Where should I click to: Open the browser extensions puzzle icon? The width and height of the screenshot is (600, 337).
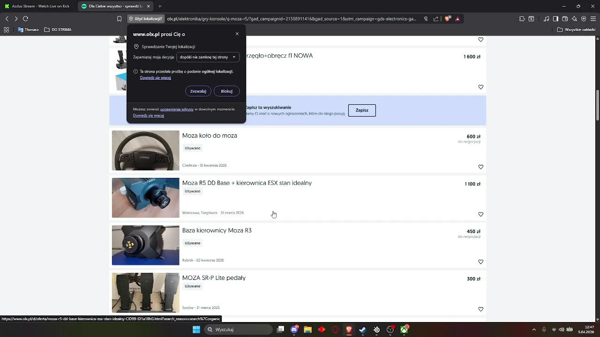(x=522, y=19)
